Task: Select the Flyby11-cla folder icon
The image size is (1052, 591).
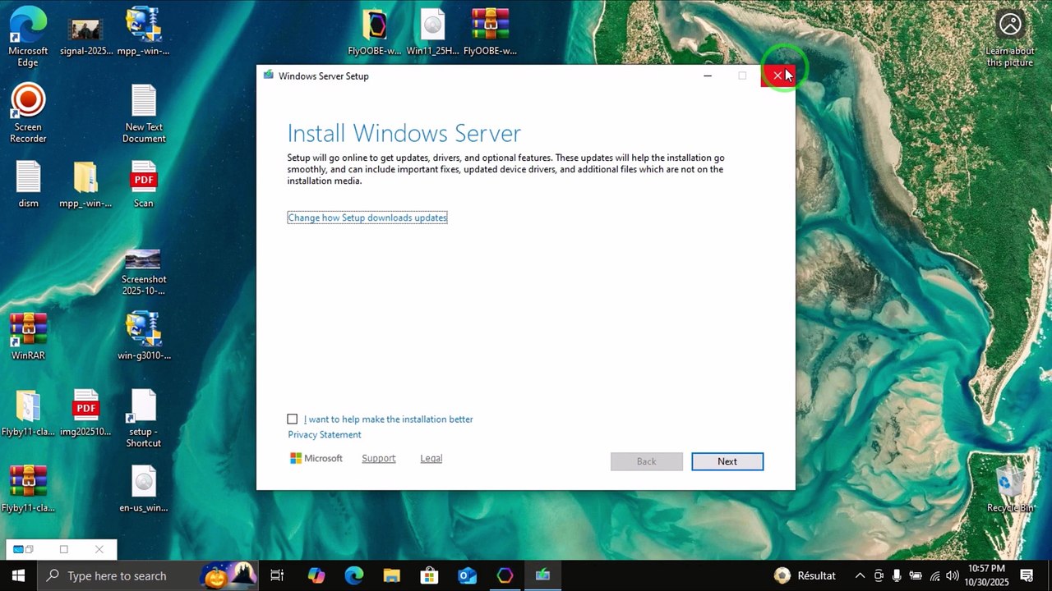Action: [28, 413]
